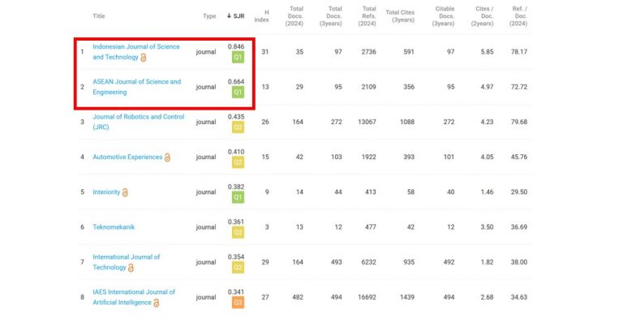623x324 pixels.
Task: Sort by Type column header
Action: [x=209, y=16]
